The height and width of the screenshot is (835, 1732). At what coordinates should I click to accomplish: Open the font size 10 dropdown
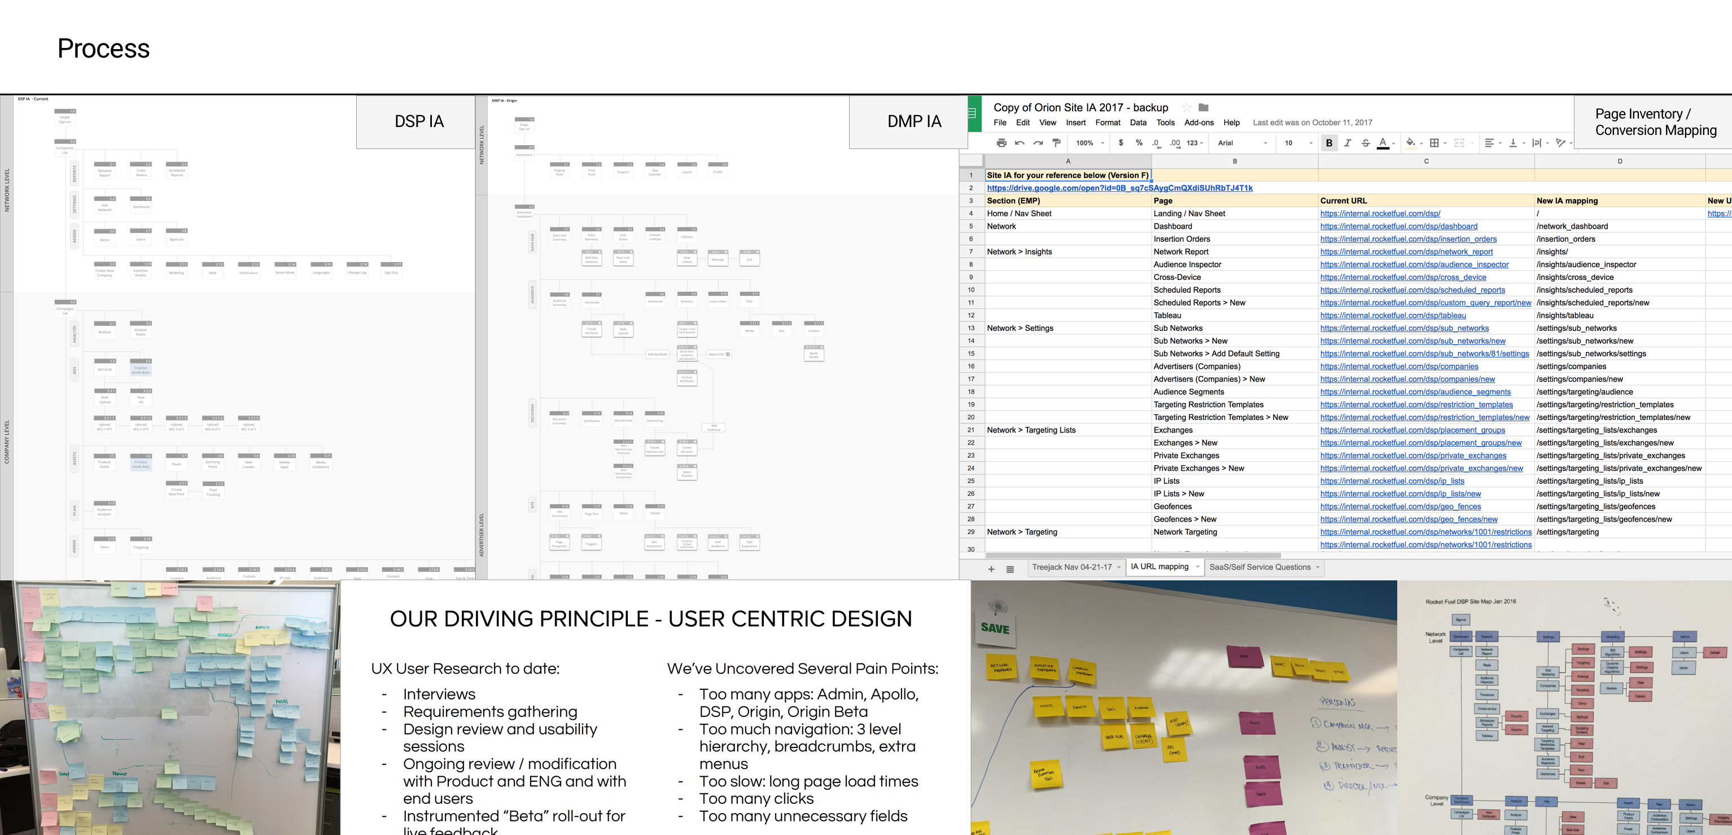point(1298,142)
